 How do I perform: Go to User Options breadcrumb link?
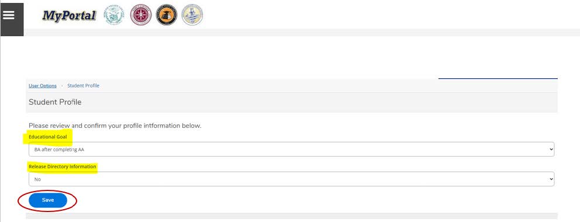coord(43,86)
